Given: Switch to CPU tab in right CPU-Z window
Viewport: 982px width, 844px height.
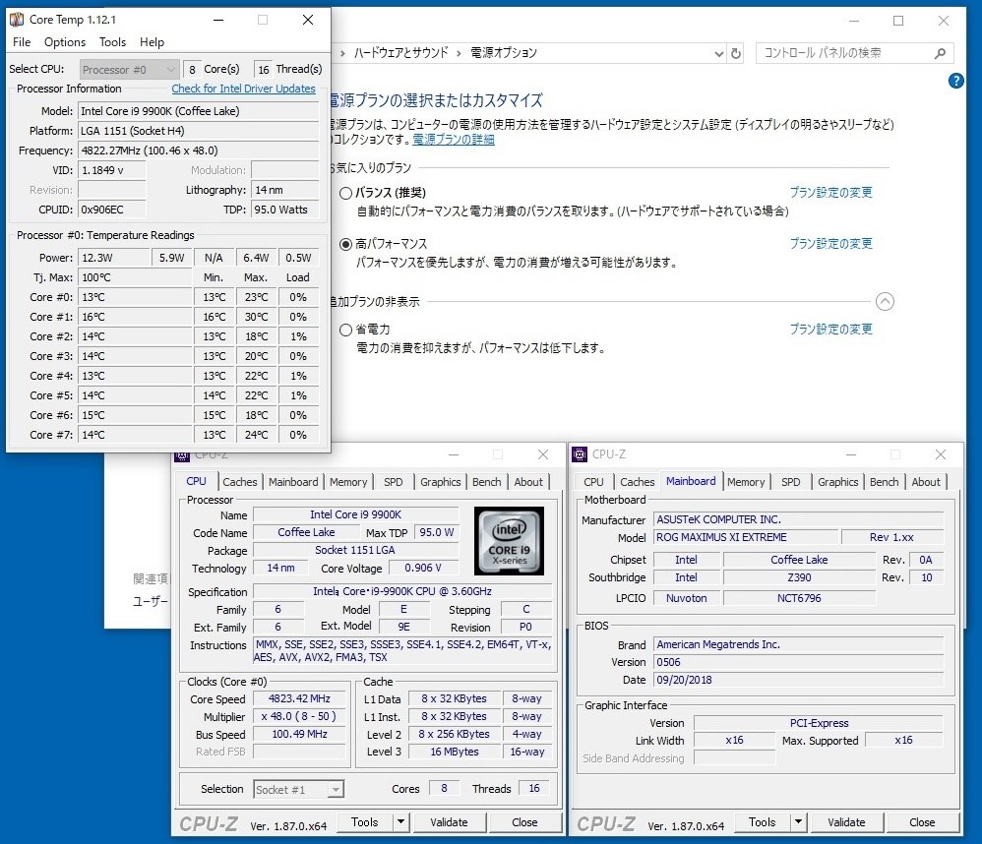Looking at the screenshot, I should click(593, 482).
